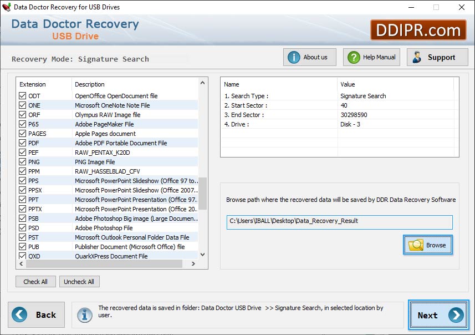This screenshot has height=335, width=475.
Task: Select 'Apple Pages document' description
Action: point(105,134)
